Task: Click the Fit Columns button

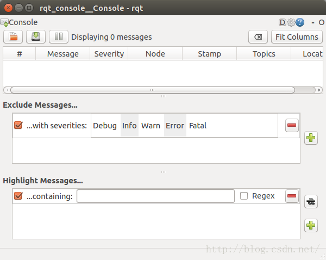Action: 297,37
